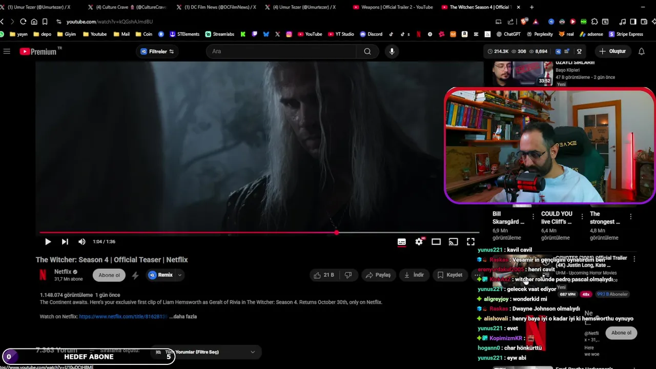
Task: Open the netflix.com title link
Action: point(123,317)
